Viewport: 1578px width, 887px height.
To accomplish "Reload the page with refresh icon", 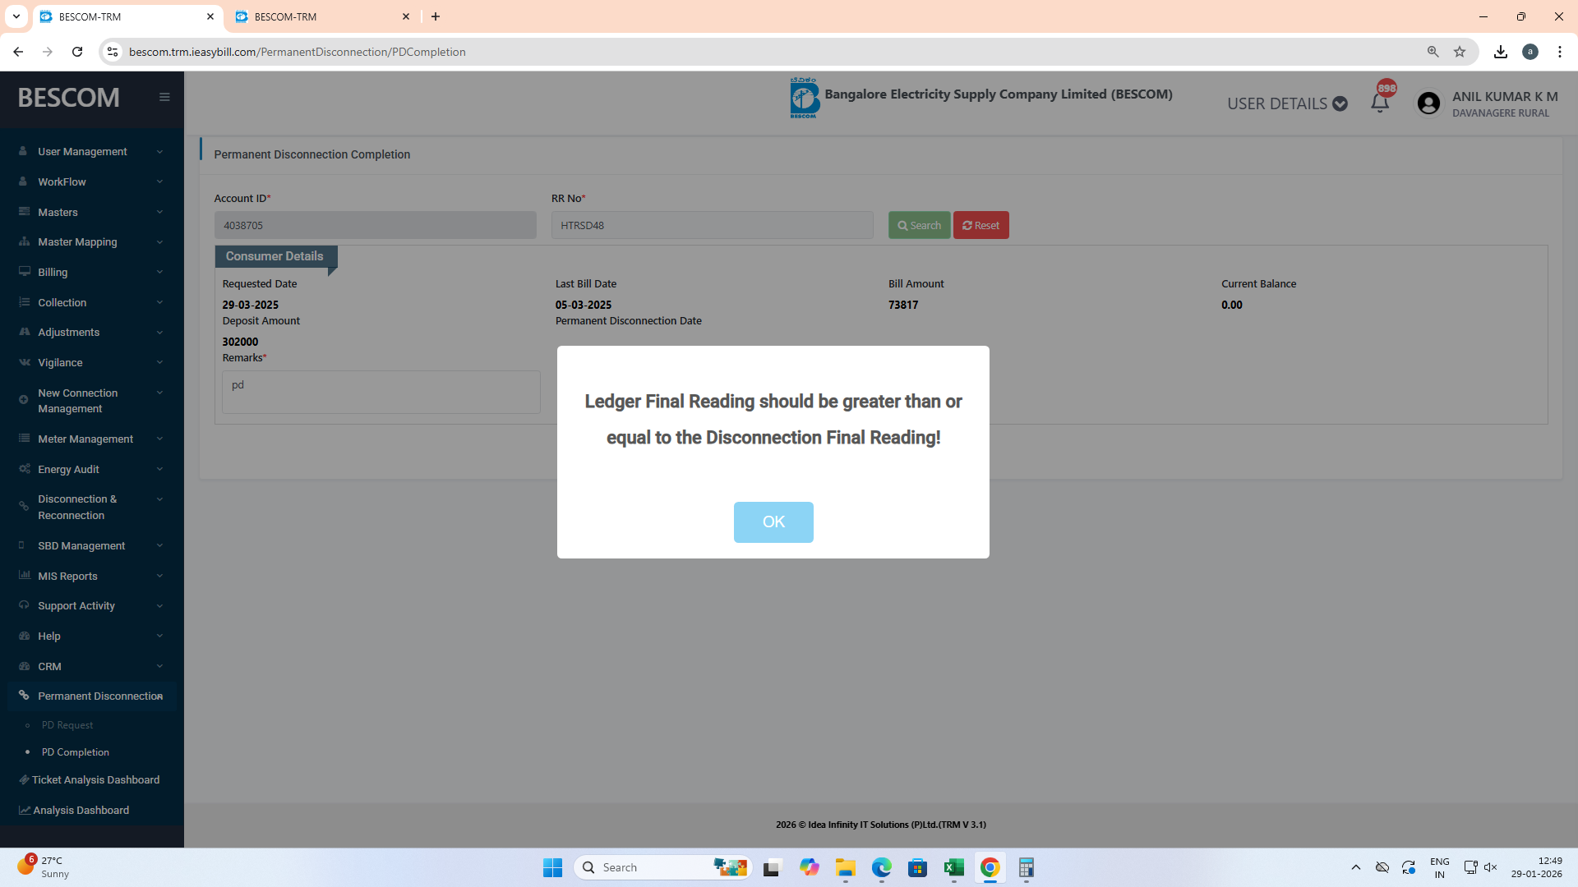I will pyautogui.click(x=77, y=52).
